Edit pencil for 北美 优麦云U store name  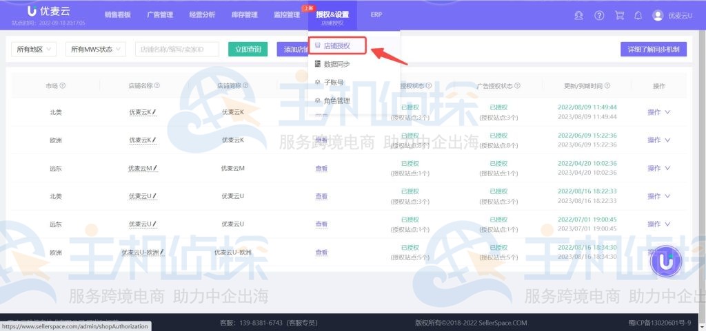coord(155,196)
